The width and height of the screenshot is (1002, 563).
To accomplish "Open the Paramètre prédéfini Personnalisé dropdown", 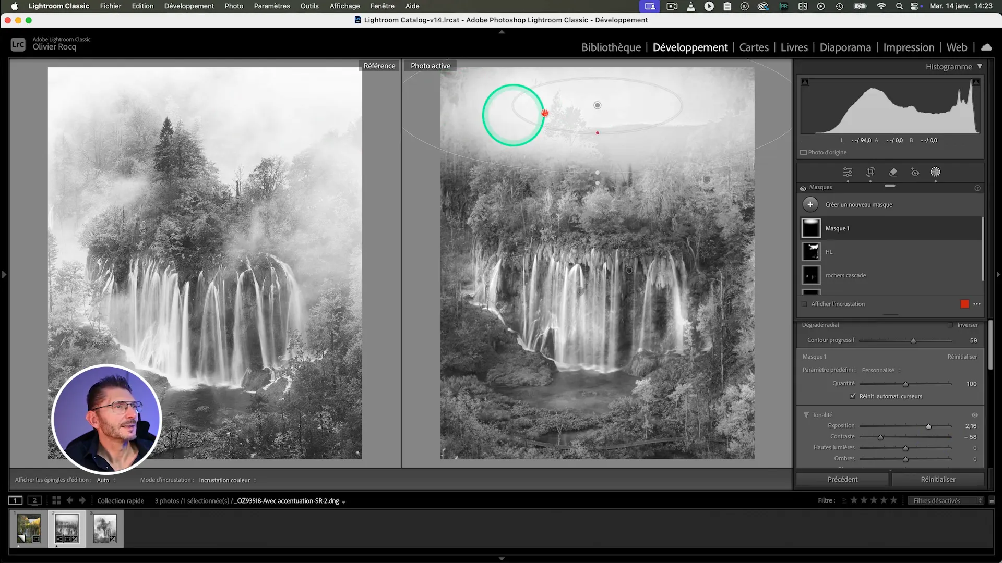I will point(881,370).
